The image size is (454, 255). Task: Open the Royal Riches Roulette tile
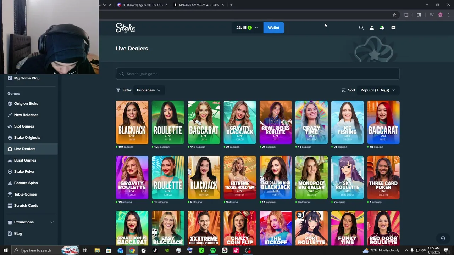tap(276, 122)
